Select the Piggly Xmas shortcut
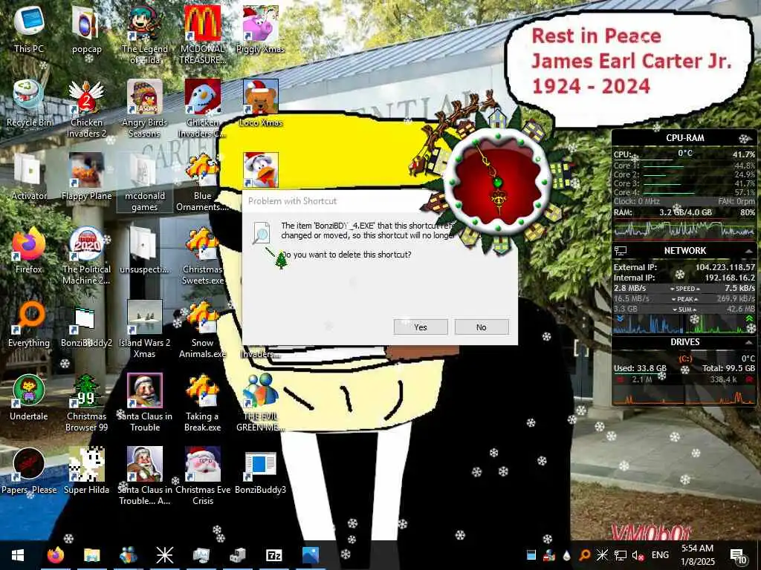This screenshot has width=761, height=570. click(260, 29)
